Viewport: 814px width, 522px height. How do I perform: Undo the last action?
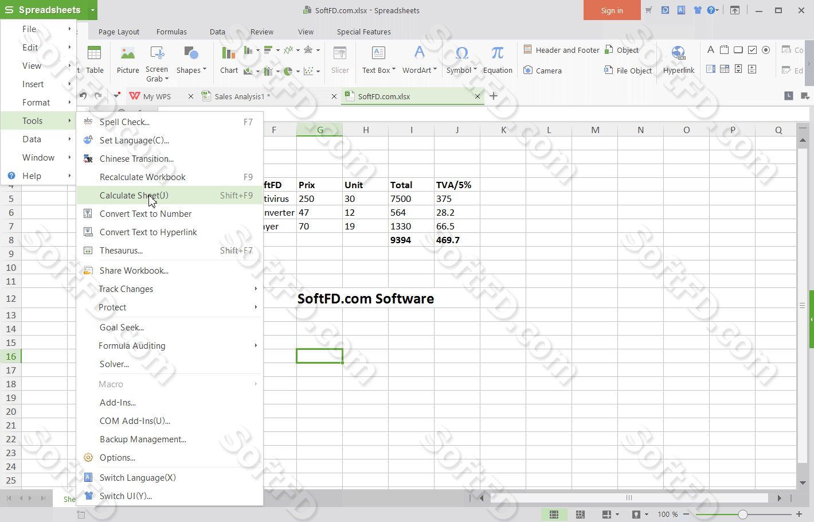(x=83, y=96)
